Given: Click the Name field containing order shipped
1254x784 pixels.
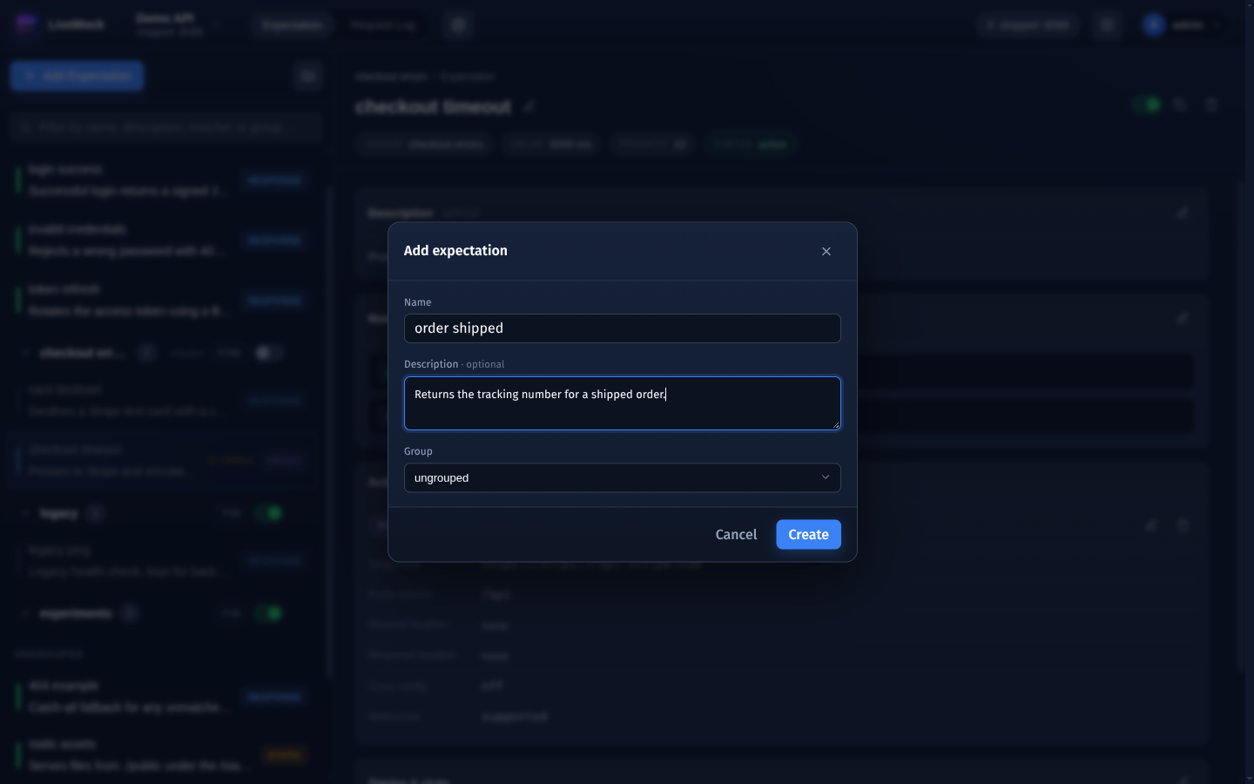Looking at the screenshot, I should tap(622, 328).
